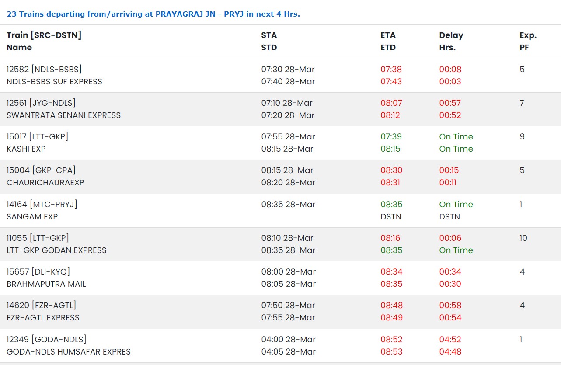Select train 15017 [LTT-GKP]
561x365 pixels.
(x=38, y=136)
